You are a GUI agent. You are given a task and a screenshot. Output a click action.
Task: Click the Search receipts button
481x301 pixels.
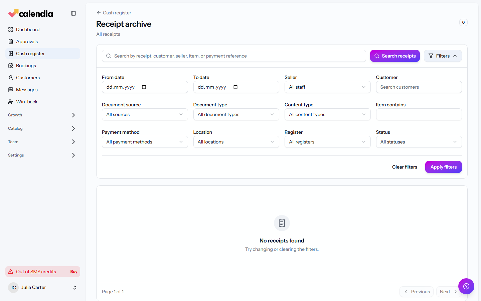[x=395, y=56]
